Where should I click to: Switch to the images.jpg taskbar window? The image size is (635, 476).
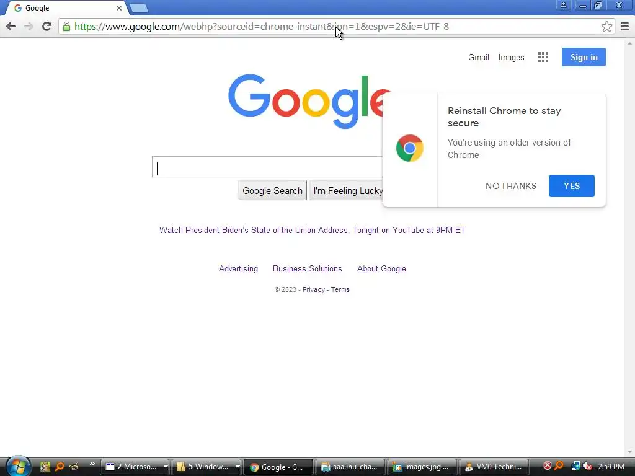click(422, 467)
